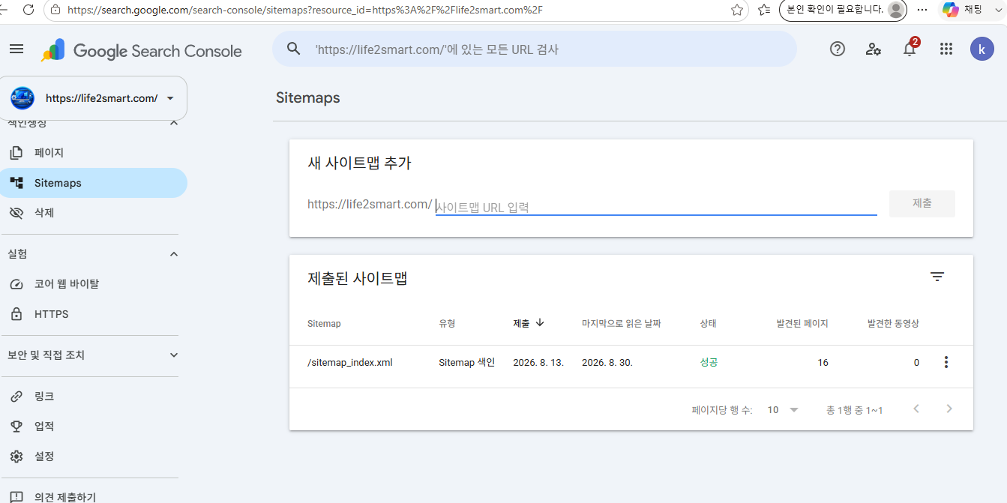This screenshot has height=503, width=1007.
Task: Go to the next page of rows
Action: pyautogui.click(x=949, y=409)
